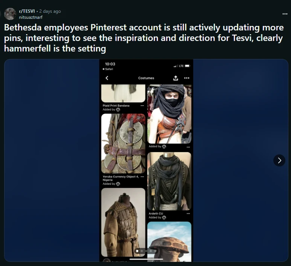Open options dots under the veiled woman pin
This screenshot has height=266, width=291.
pos(188,147)
